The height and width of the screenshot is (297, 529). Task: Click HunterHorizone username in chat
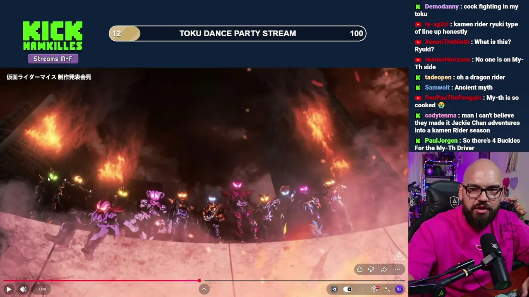coord(448,60)
